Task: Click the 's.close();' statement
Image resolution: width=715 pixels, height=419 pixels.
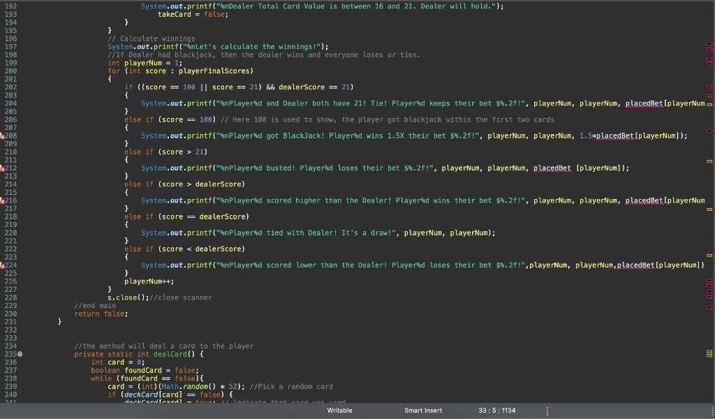Action: coord(128,297)
